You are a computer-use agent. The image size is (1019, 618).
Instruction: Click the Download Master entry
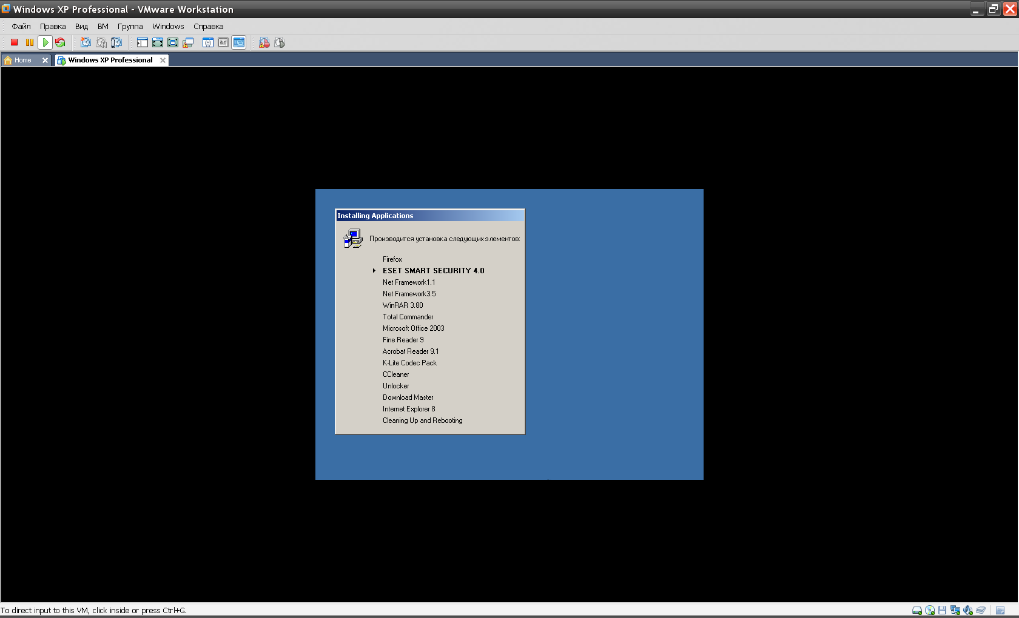pyautogui.click(x=408, y=397)
